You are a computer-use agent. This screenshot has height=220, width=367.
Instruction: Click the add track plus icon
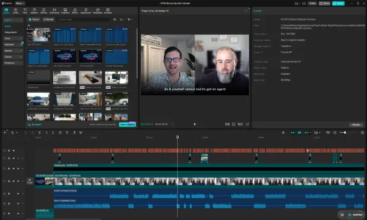5,133
